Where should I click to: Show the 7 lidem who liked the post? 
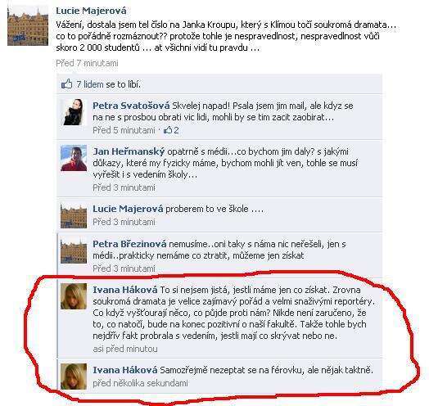click(90, 84)
